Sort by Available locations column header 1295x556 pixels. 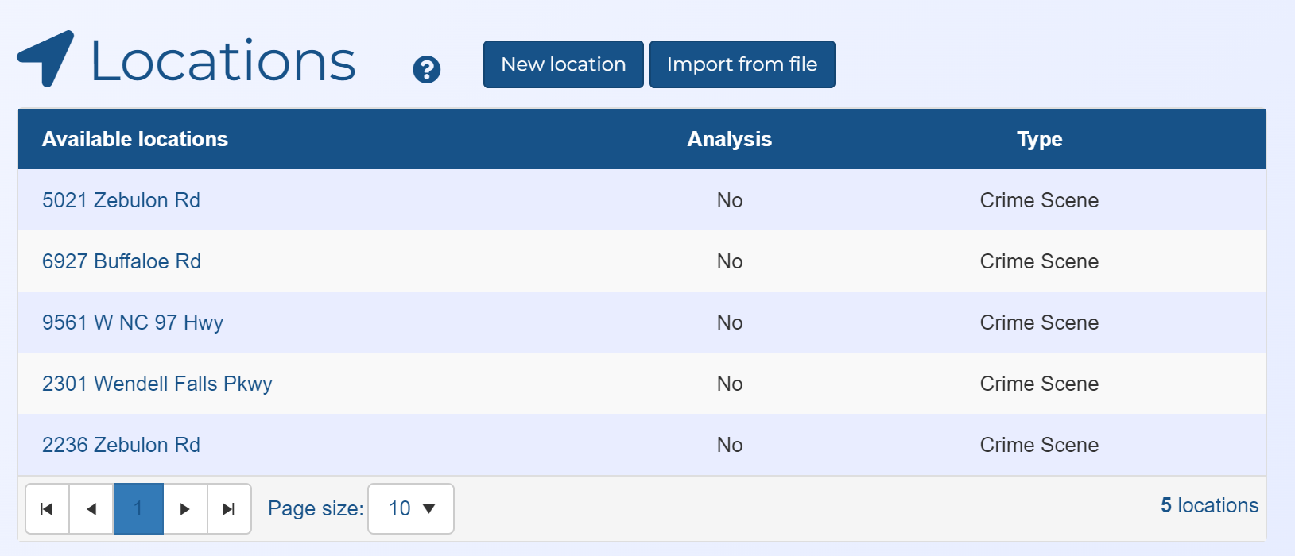click(x=134, y=139)
